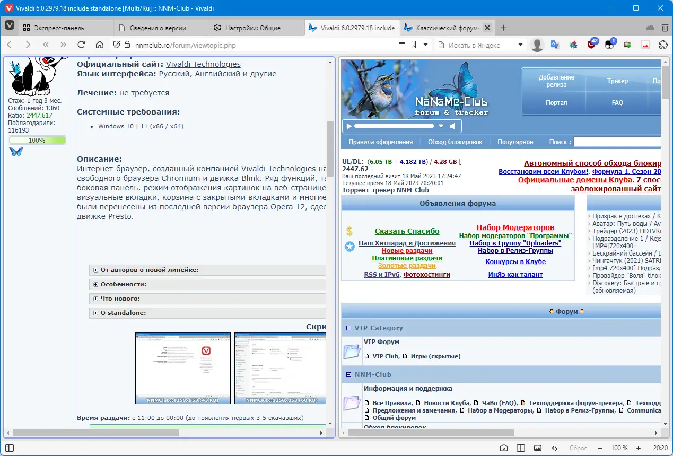The width and height of the screenshot is (673, 456).
Task: Open the VIP Club forum link
Action: pyautogui.click(x=385, y=356)
